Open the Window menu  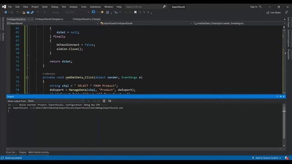[x=109, y=7]
